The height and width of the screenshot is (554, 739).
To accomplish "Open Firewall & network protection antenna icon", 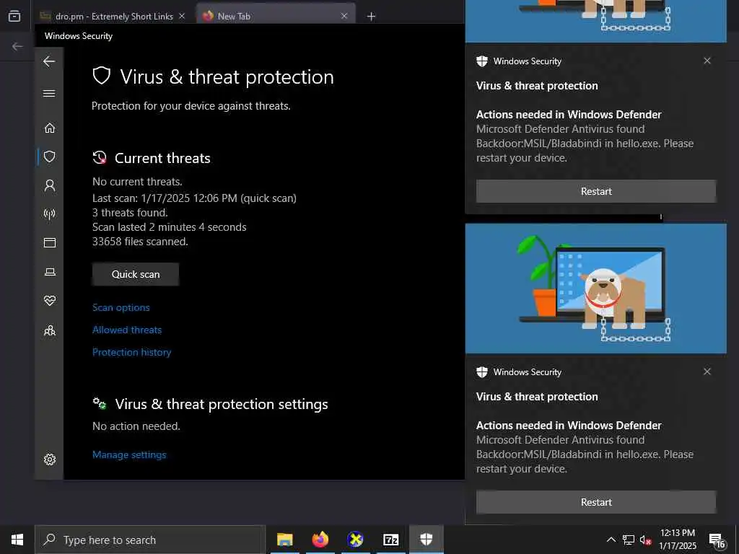I will tap(50, 214).
